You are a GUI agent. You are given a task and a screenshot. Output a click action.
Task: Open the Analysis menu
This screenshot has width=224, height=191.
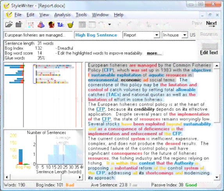62,15
